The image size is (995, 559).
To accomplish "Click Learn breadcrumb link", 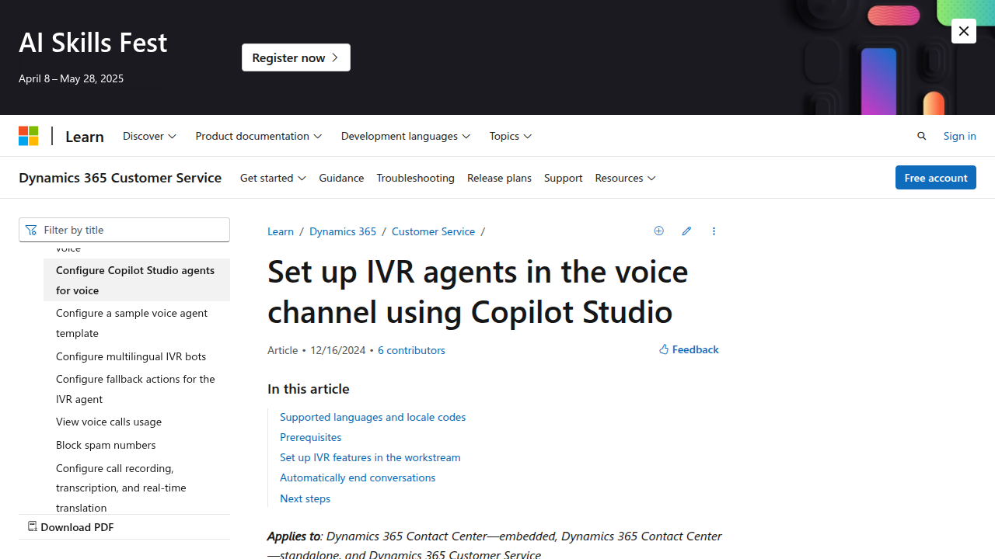I will pos(281,231).
